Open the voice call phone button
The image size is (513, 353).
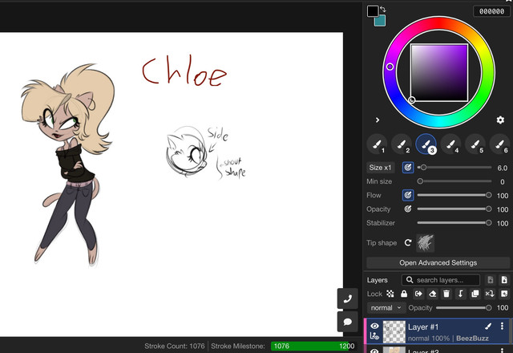(347, 298)
